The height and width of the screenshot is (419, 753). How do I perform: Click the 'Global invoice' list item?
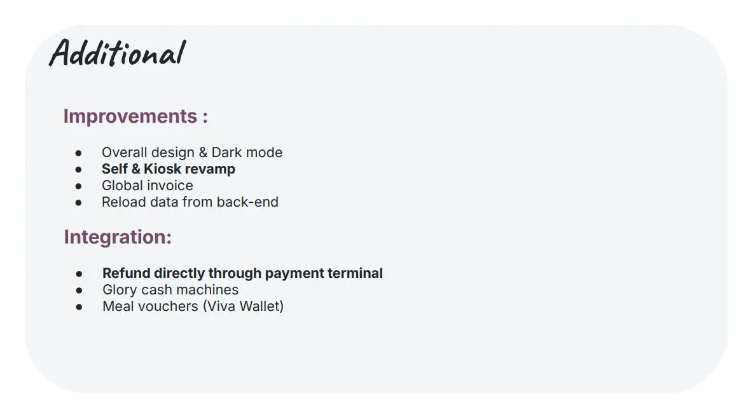point(148,185)
